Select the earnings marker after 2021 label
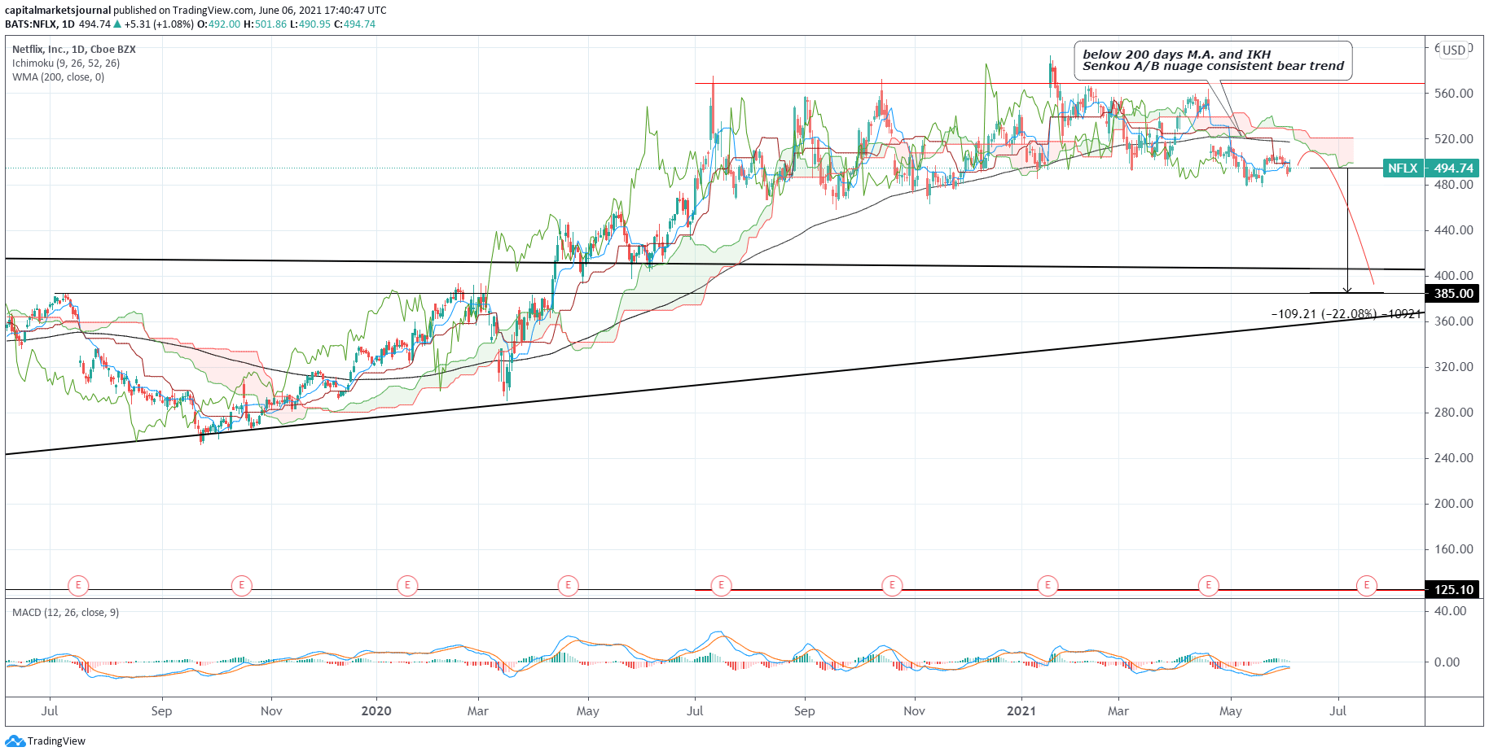Viewport: 1489px width, 756px height. tap(1048, 585)
